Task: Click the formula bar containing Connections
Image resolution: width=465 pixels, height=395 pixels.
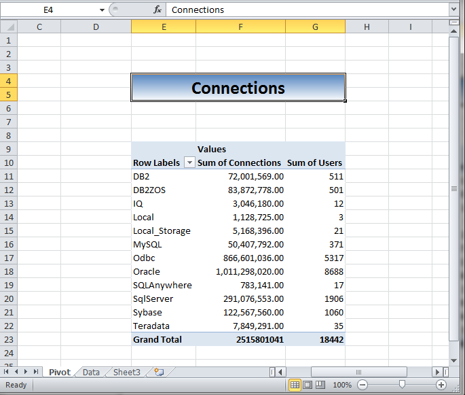Action: coord(308,10)
